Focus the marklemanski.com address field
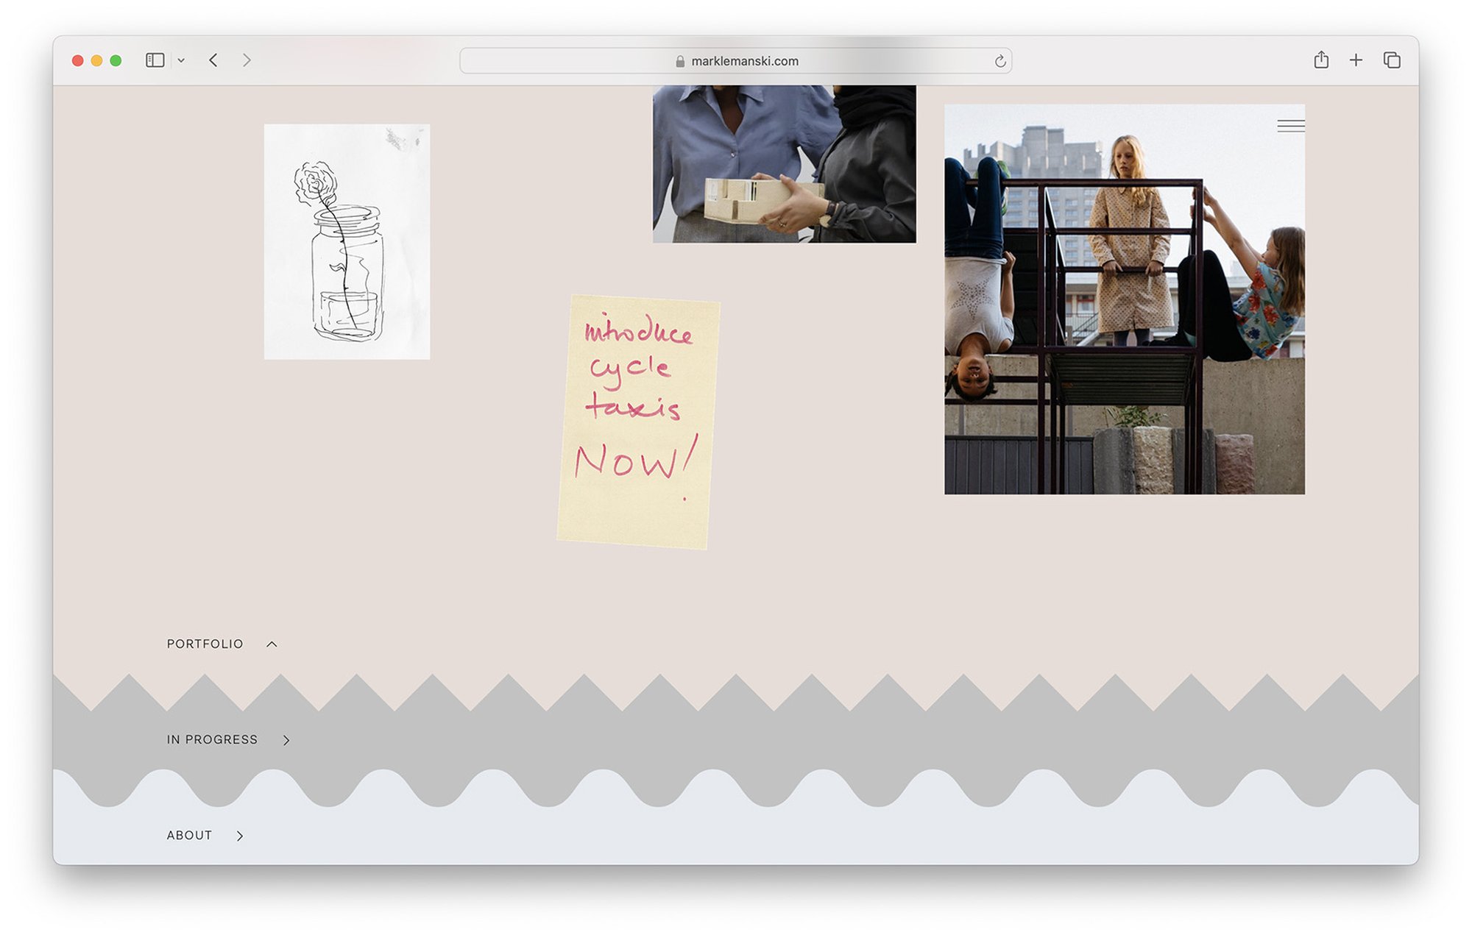 pyautogui.click(x=744, y=61)
